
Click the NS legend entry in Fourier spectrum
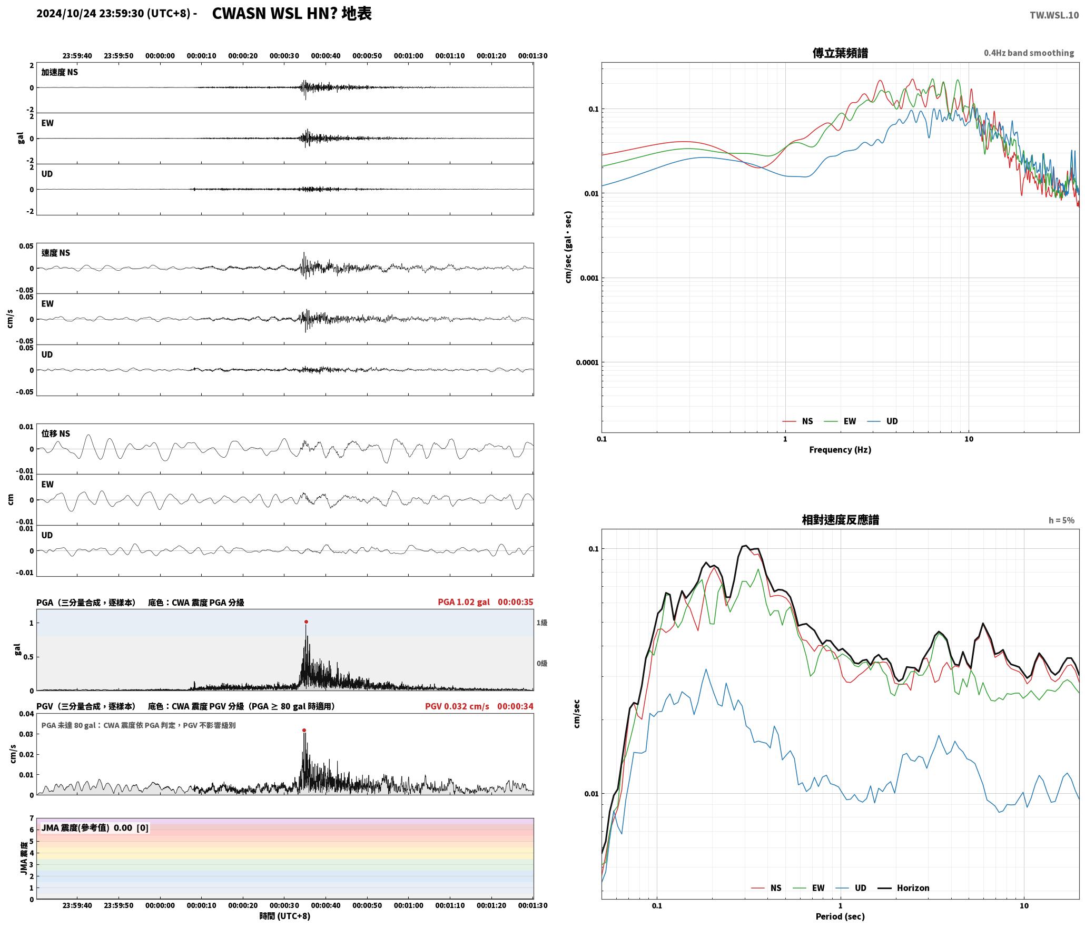(797, 421)
